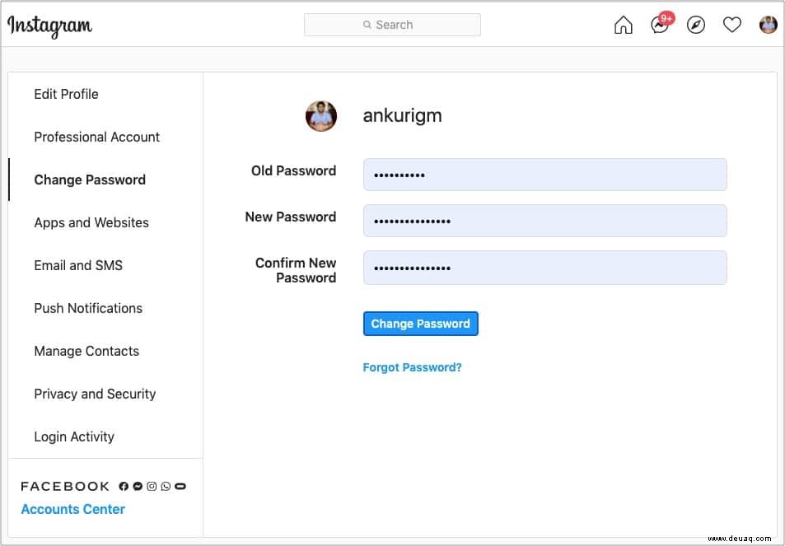The height and width of the screenshot is (546, 785).
Task: Click the ankurigm profile picture thumbnail
Action: pyautogui.click(x=321, y=116)
